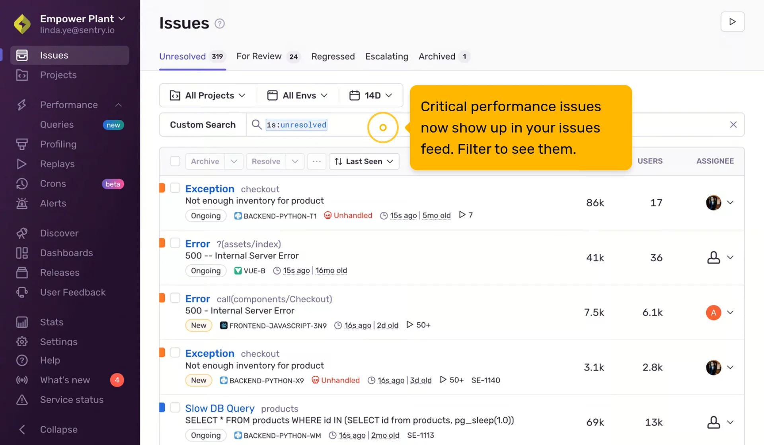Open Service status in the sidebar
764x445 pixels.
(x=72, y=400)
